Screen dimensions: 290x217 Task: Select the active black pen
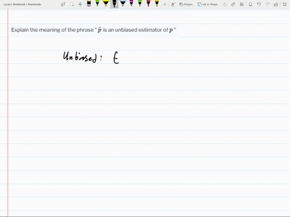tap(114, 3)
